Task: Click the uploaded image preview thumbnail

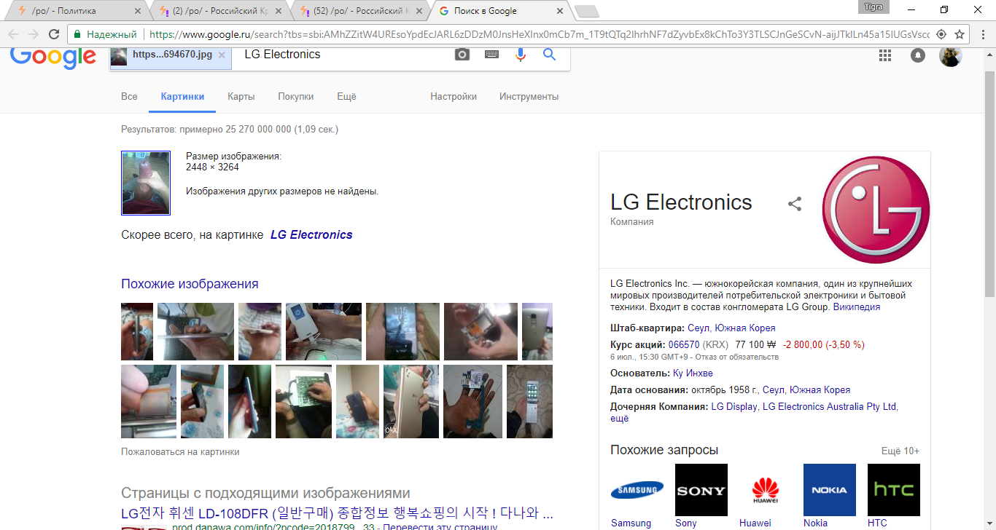Action: 146,183
